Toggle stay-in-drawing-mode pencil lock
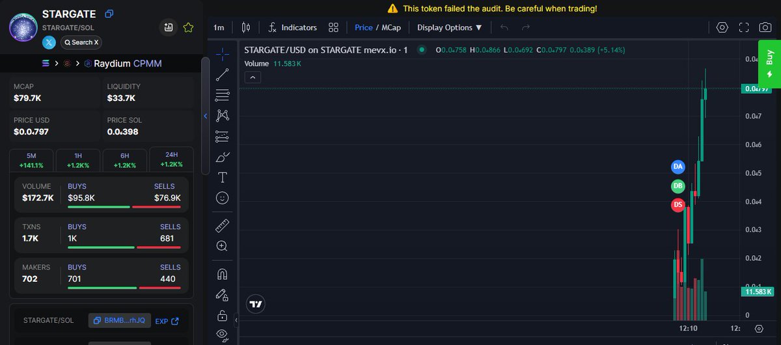 (x=222, y=295)
